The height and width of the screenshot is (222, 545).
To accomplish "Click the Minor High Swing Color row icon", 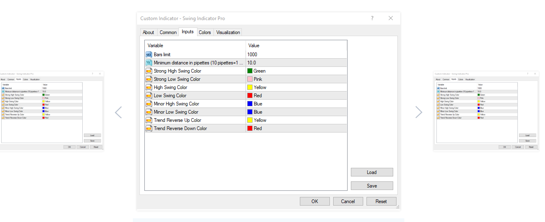I will point(149,104).
